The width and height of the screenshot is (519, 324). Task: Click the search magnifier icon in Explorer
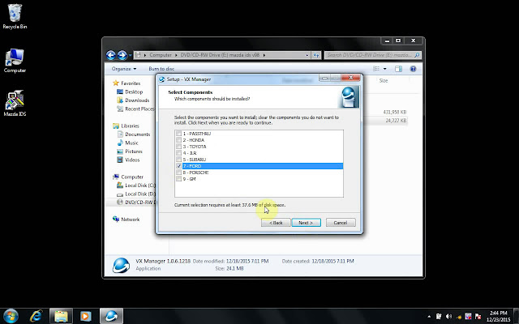point(417,55)
